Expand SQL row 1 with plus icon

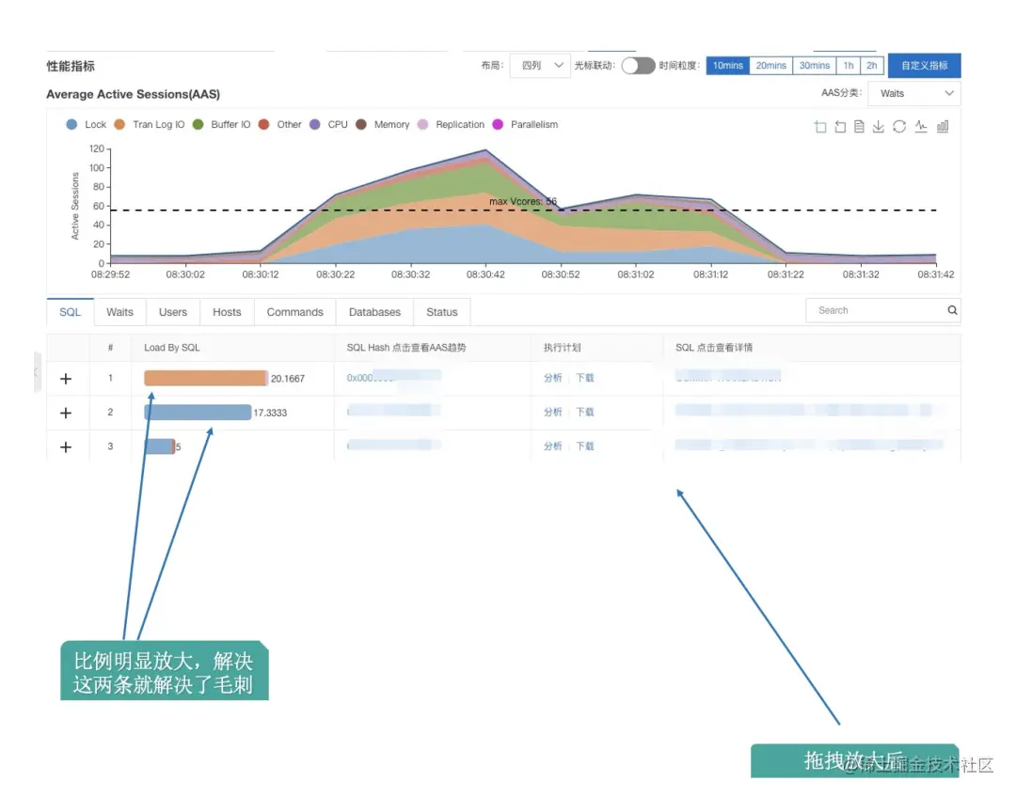(66, 379)
